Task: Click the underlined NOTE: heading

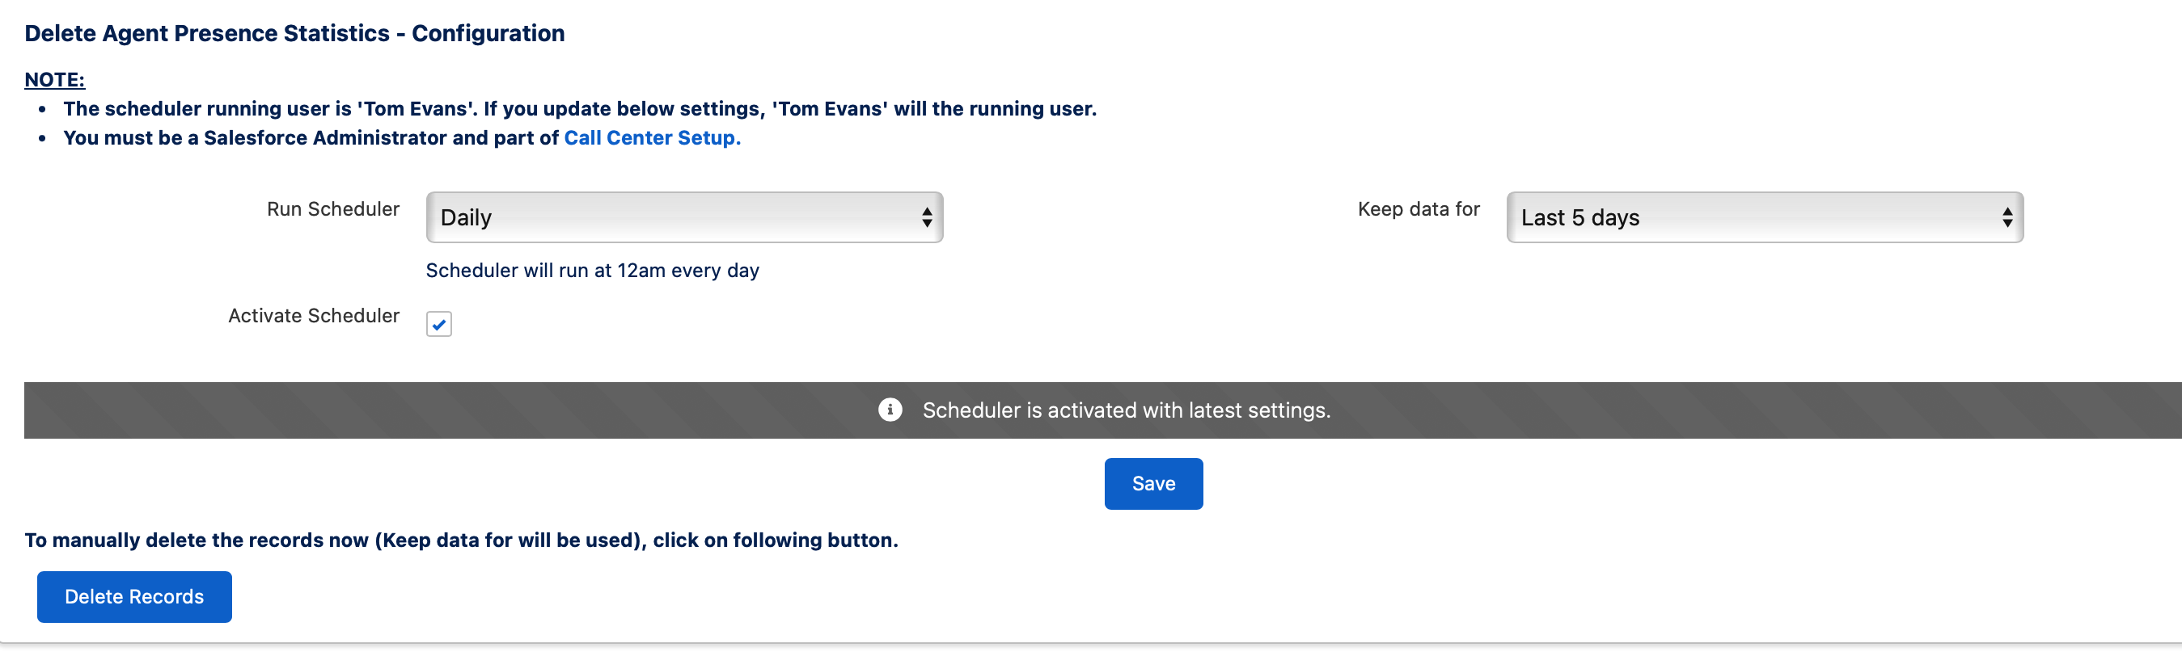Action: pyautogui.click(x=54, y=79)
